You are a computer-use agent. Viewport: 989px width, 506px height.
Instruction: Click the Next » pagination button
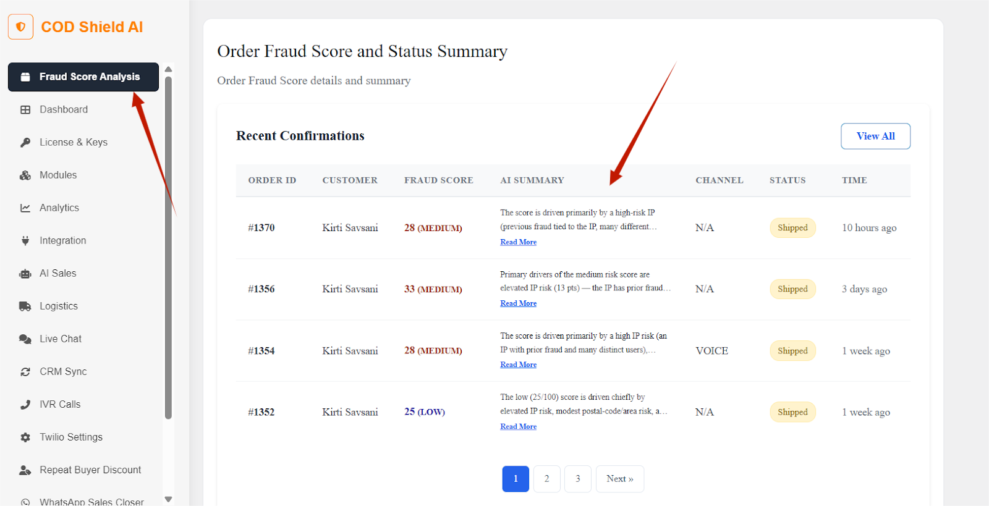coord(619,479)
